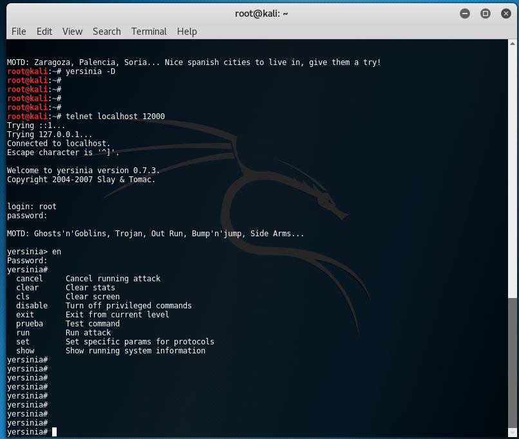The image size is (519, 439).
Task: Click the 'cancel' command entry
Action: point(30,279)
